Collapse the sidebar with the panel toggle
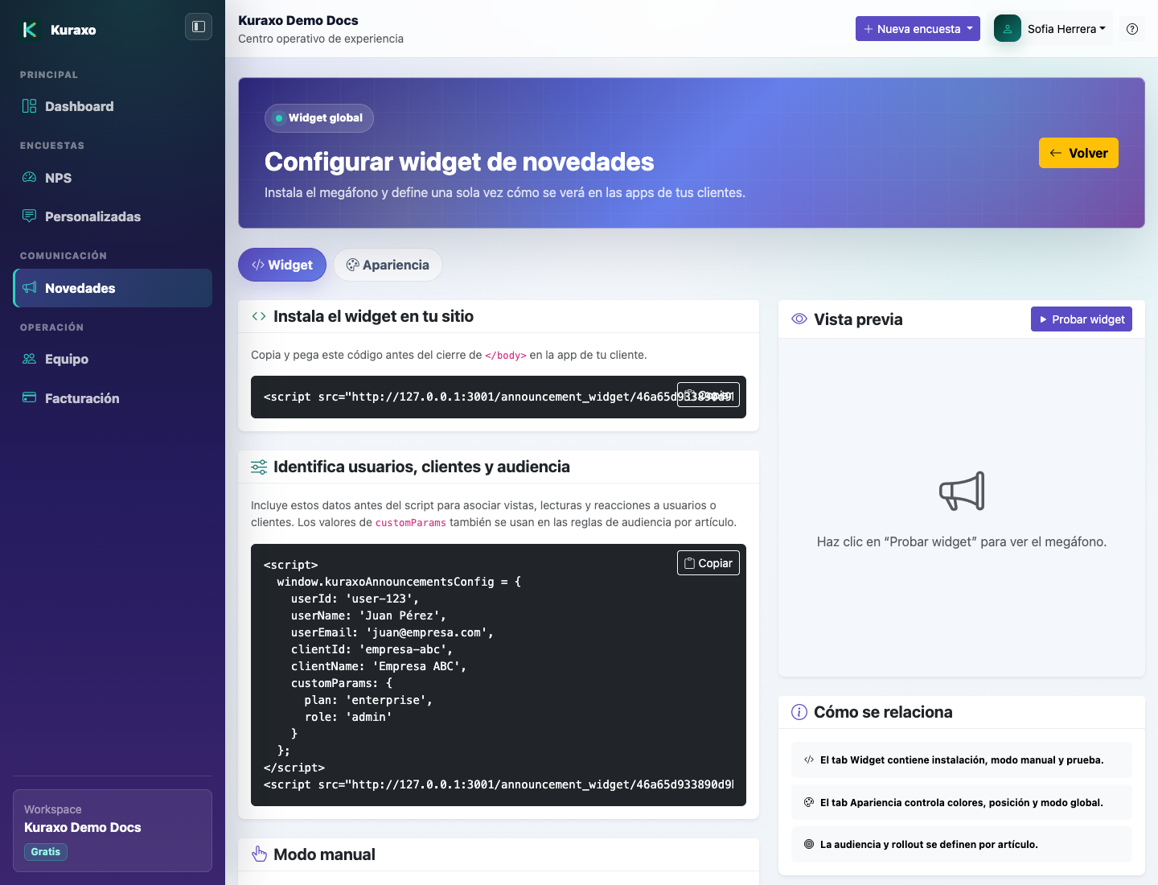 tap(199, 27)
